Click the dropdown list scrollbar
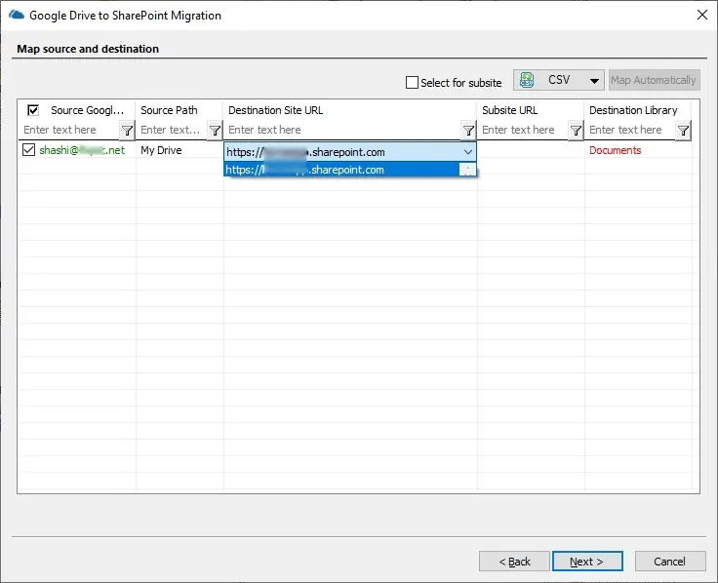 [x=467, y=170]
